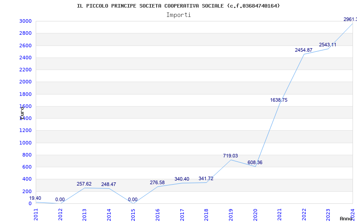Select the 257.62 value label
Viewport: 357px width, 223px height.
(84, 184)
